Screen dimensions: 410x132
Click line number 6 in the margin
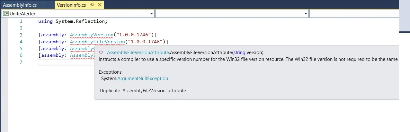(21, 55)
